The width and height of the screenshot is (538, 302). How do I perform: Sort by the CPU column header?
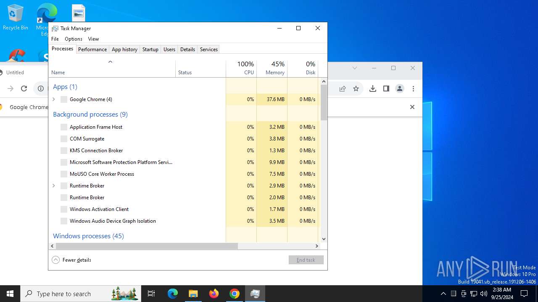click(x=241, y=68)
